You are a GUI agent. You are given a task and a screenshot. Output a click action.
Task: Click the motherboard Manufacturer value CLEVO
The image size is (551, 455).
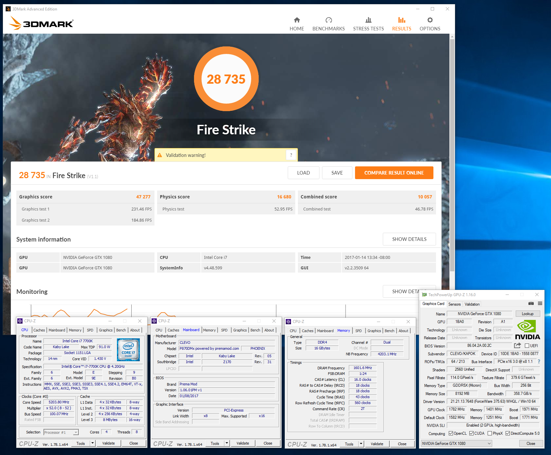coord(227,343)
